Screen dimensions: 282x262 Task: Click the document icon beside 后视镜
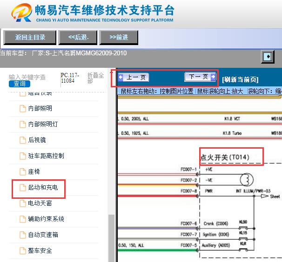pyautogui.click(x=23, y=140)
